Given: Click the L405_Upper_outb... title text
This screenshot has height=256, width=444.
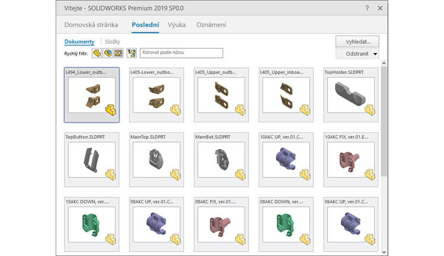Looking at the screenshot, I should pos(215,72).
